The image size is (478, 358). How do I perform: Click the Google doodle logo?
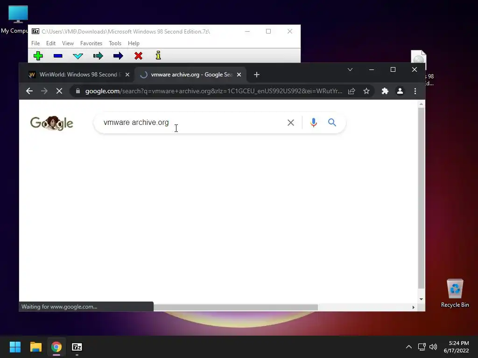tap(51, 123)
